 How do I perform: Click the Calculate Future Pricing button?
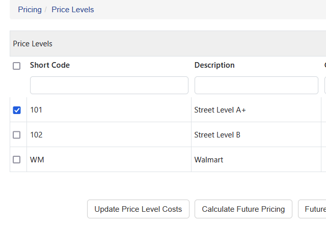243,209
